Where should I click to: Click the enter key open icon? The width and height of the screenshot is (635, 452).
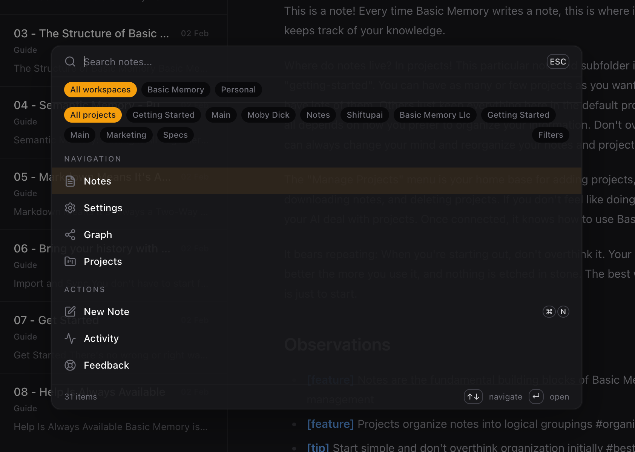point(536,397)
